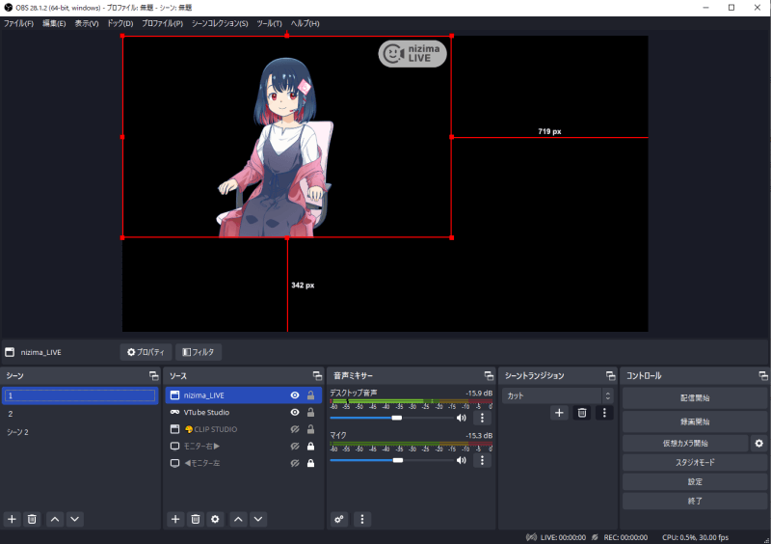Open virtual camera settings gear
This screenshot has width=771, height=544.
pyautogui.click(x=758, y=443)
